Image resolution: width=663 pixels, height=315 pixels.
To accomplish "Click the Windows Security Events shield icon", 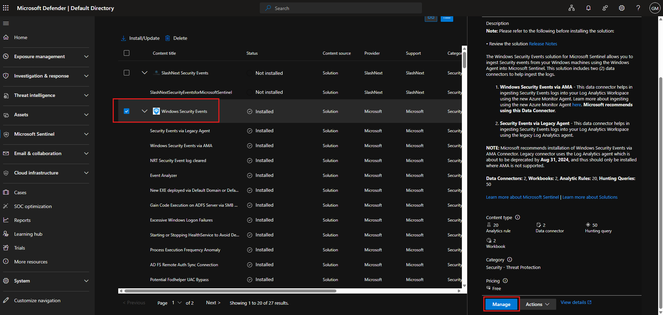I will click(x=156, y=111).
